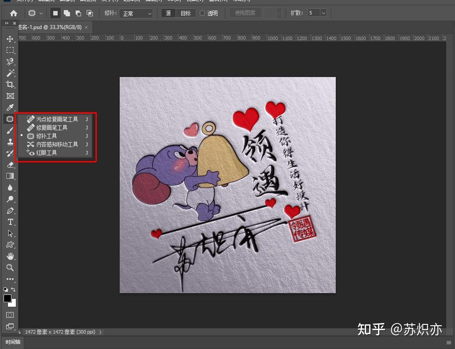Screen dimensions: 455x349
Task: Select the Eyedropper tool
Action: pos(10,107)
